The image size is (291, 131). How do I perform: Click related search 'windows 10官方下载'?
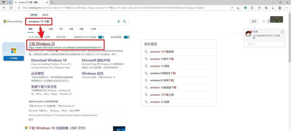click(x=162, y=59)
